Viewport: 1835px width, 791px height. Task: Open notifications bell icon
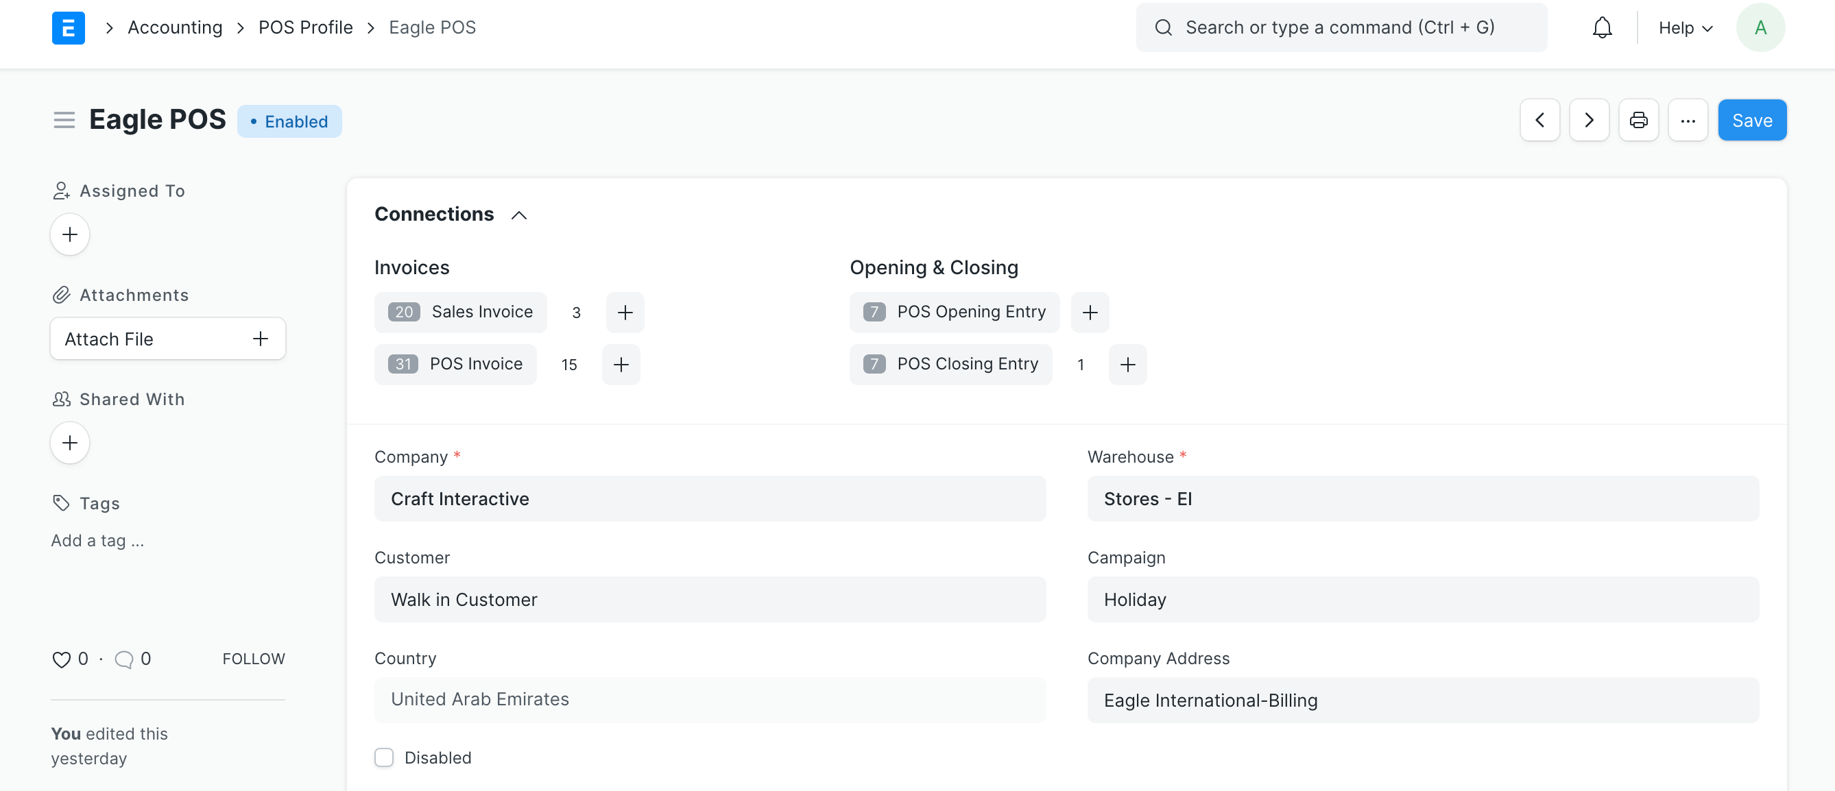1601,28
